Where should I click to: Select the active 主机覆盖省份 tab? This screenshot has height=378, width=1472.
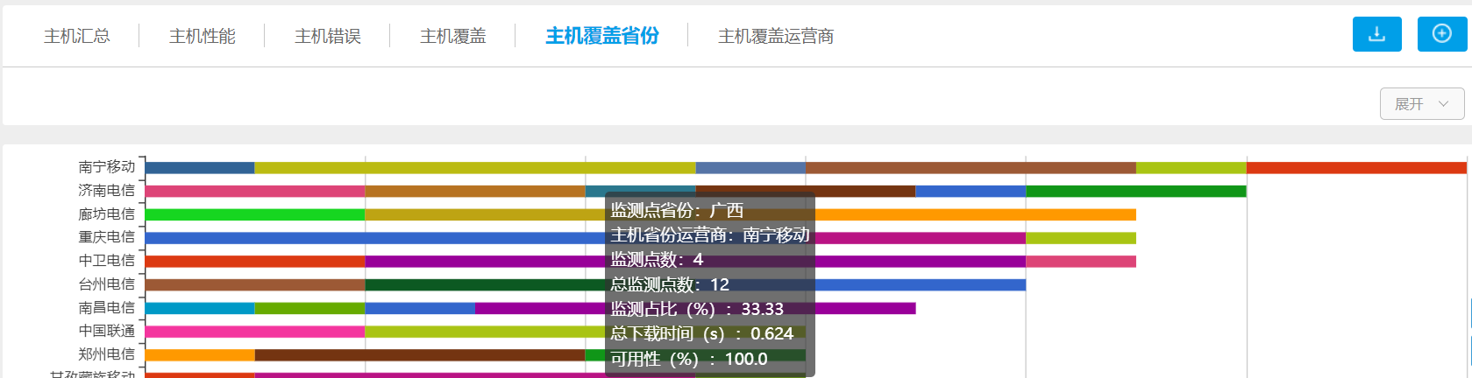(x=602, y=36)
